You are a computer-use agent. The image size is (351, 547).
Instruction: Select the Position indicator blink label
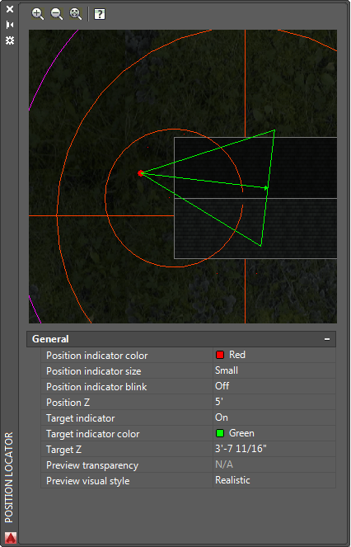[x=96, y=387]
